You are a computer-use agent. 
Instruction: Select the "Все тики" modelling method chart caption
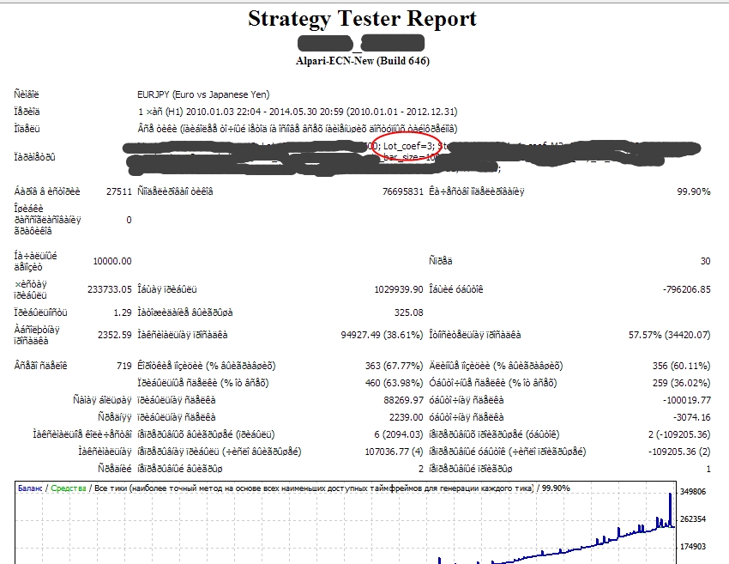[313, 488]
